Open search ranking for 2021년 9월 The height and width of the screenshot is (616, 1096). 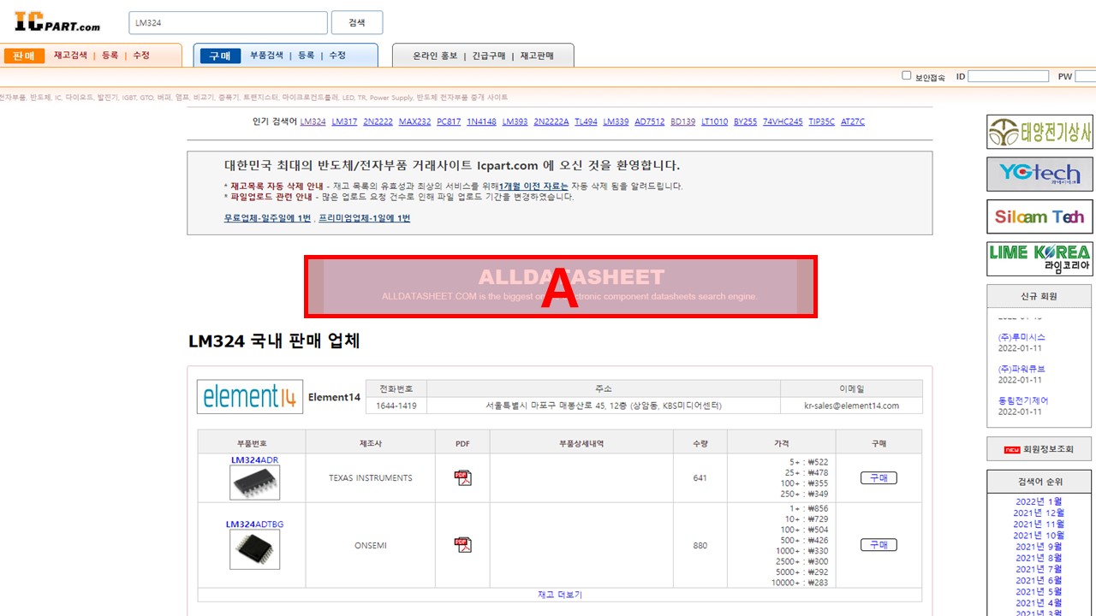[1039, 546]
